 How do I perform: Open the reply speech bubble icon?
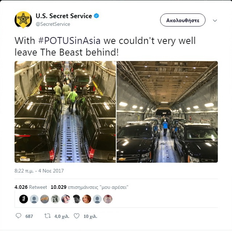point(19,216)
